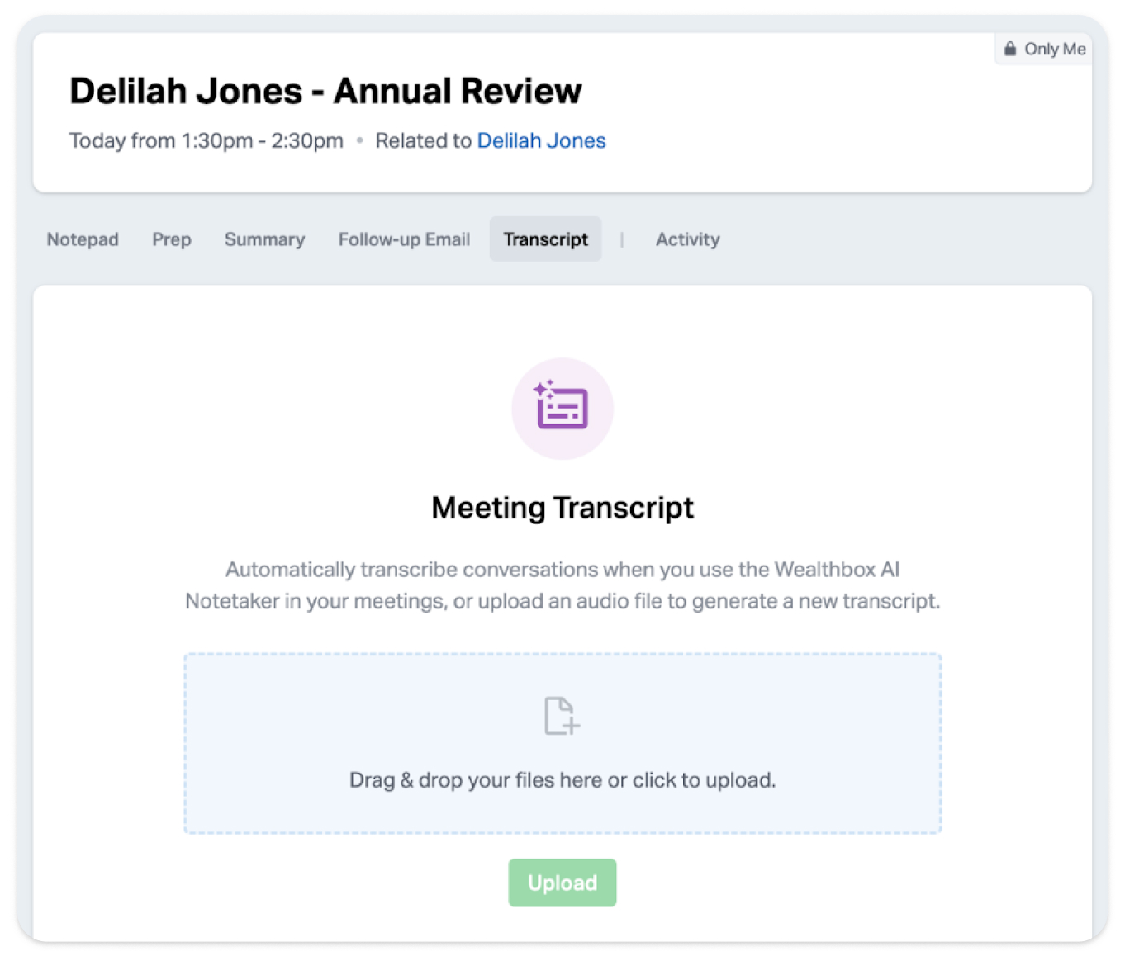Click the Wealthbox AI Notetaker description text

(562, 584)
